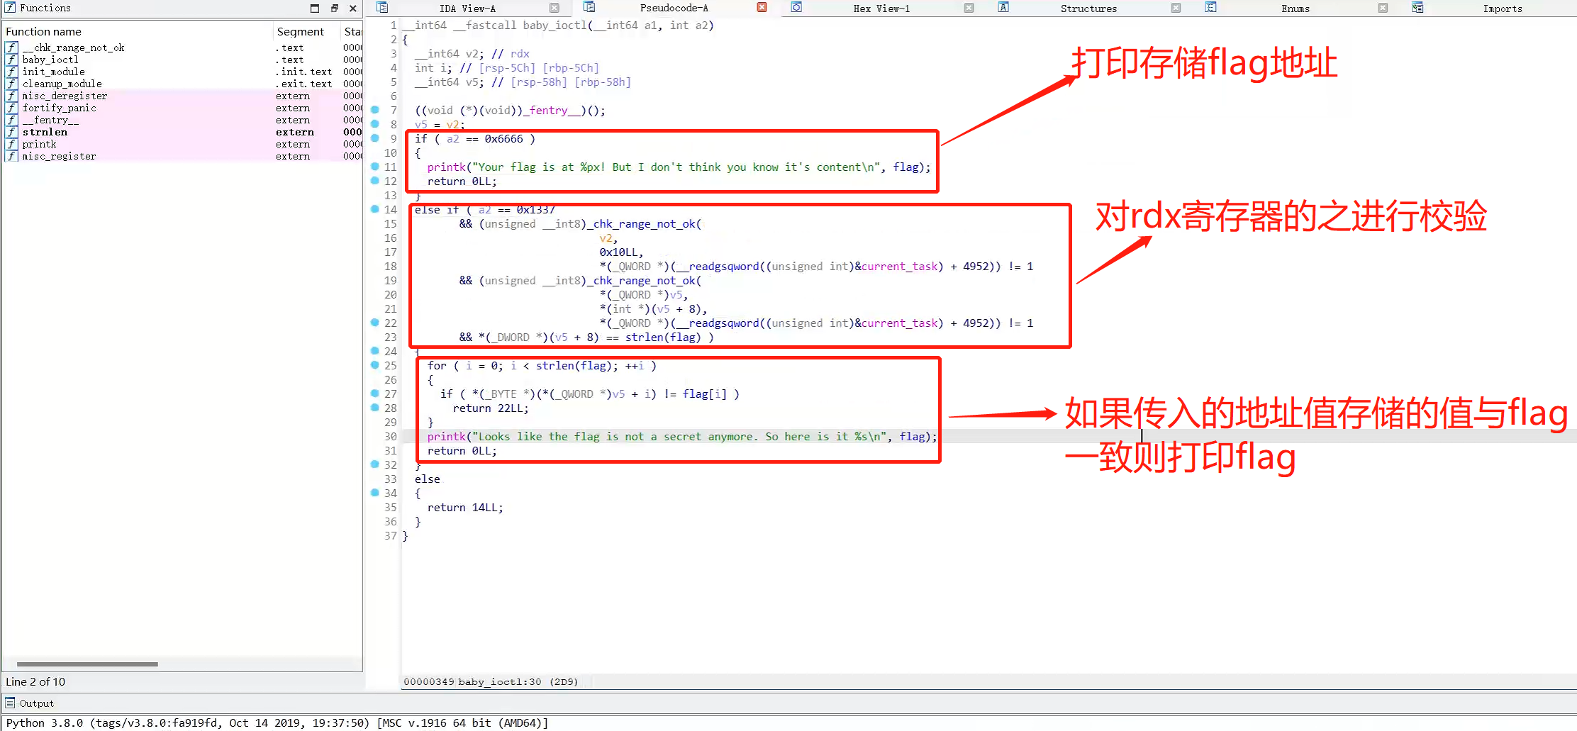Click function icon beside misc_register

pos(11,156)
